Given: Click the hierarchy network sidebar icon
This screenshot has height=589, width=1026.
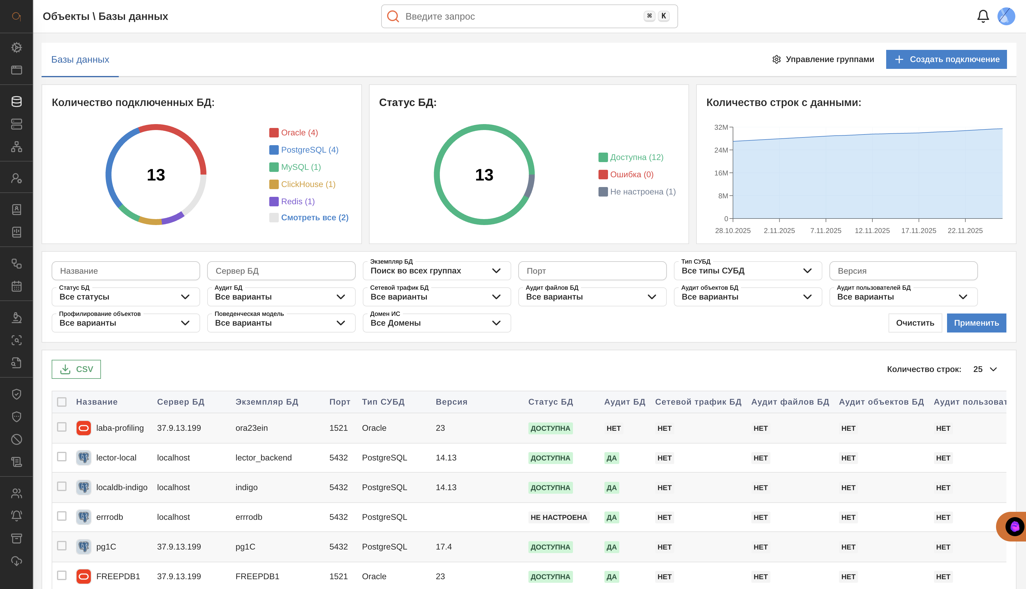Looking at the screenshot, I should pos(17,146).
